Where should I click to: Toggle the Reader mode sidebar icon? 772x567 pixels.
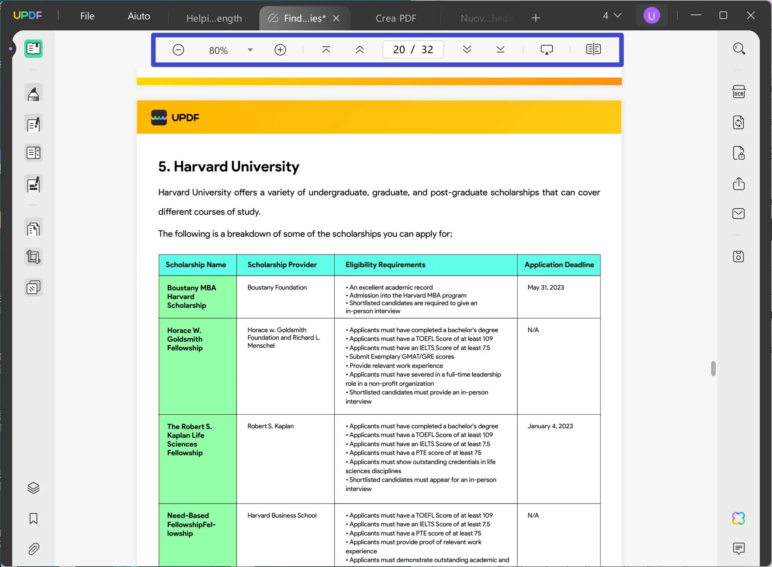coord(33,49)
